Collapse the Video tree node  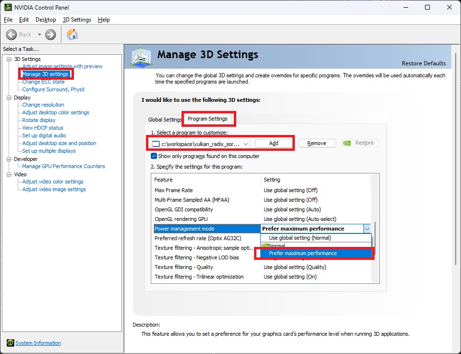pos(9,174)
